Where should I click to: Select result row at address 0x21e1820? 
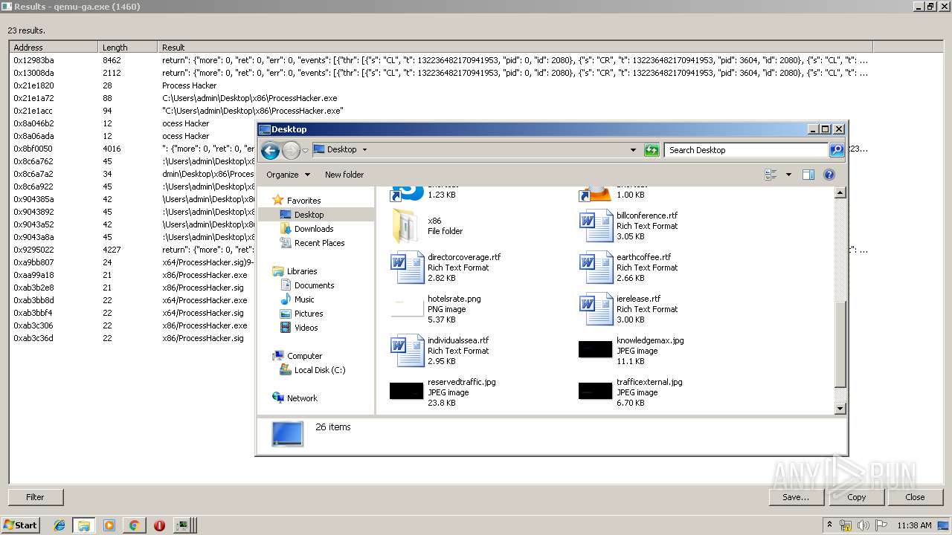pos(476,85)
